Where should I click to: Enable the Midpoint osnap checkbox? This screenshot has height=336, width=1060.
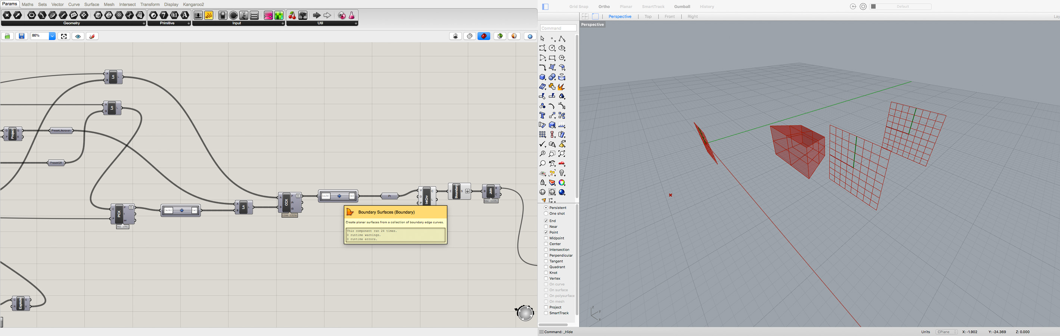[545, 238]
